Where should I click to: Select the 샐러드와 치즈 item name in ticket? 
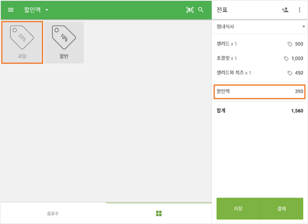pos(230,73)
